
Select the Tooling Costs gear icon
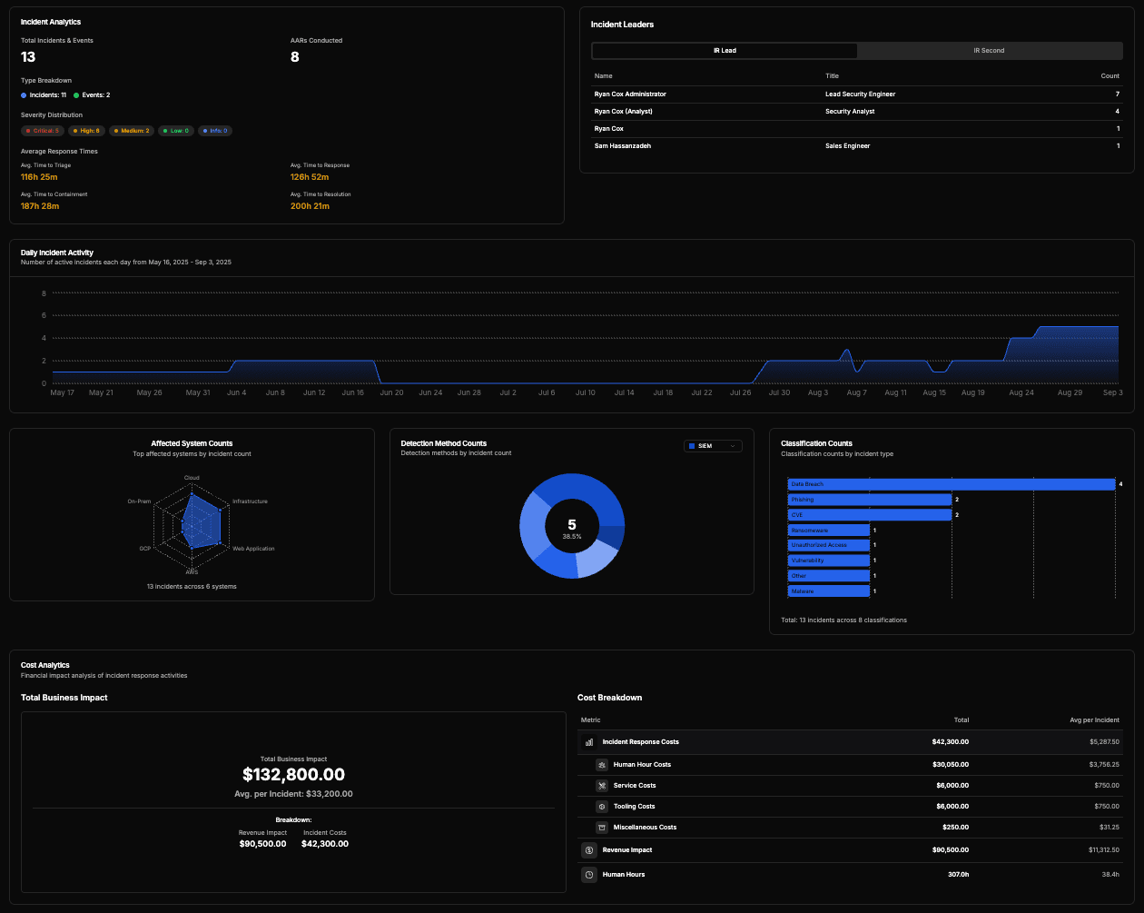(x=601, y=807)
